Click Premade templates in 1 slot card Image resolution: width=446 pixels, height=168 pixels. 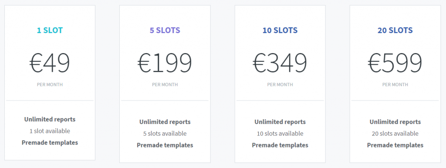click(50, 143)
